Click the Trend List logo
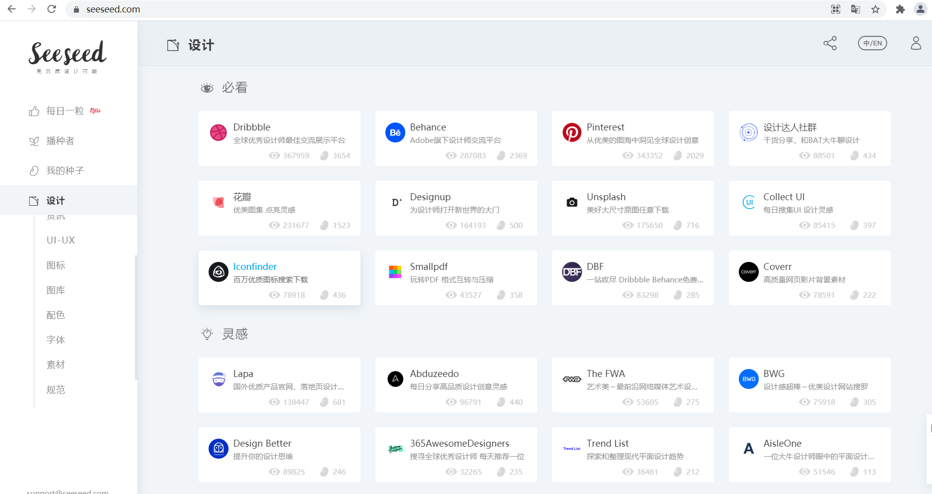 click(x=572, y=449)
